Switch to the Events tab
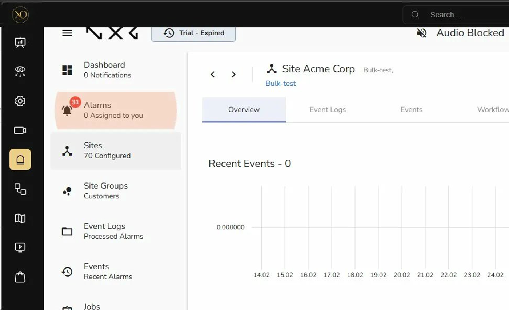 (x=411, y=110)
